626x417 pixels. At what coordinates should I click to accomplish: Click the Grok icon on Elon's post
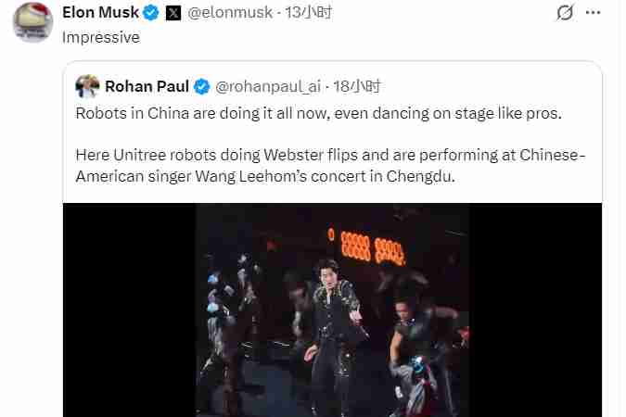565,13
